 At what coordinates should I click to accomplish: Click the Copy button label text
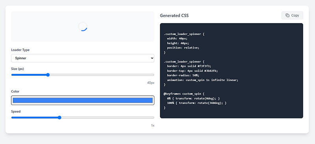295,15
